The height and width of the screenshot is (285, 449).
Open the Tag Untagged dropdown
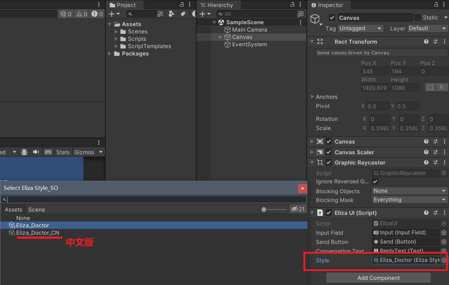pyautogui.click(x=360, y=28)
